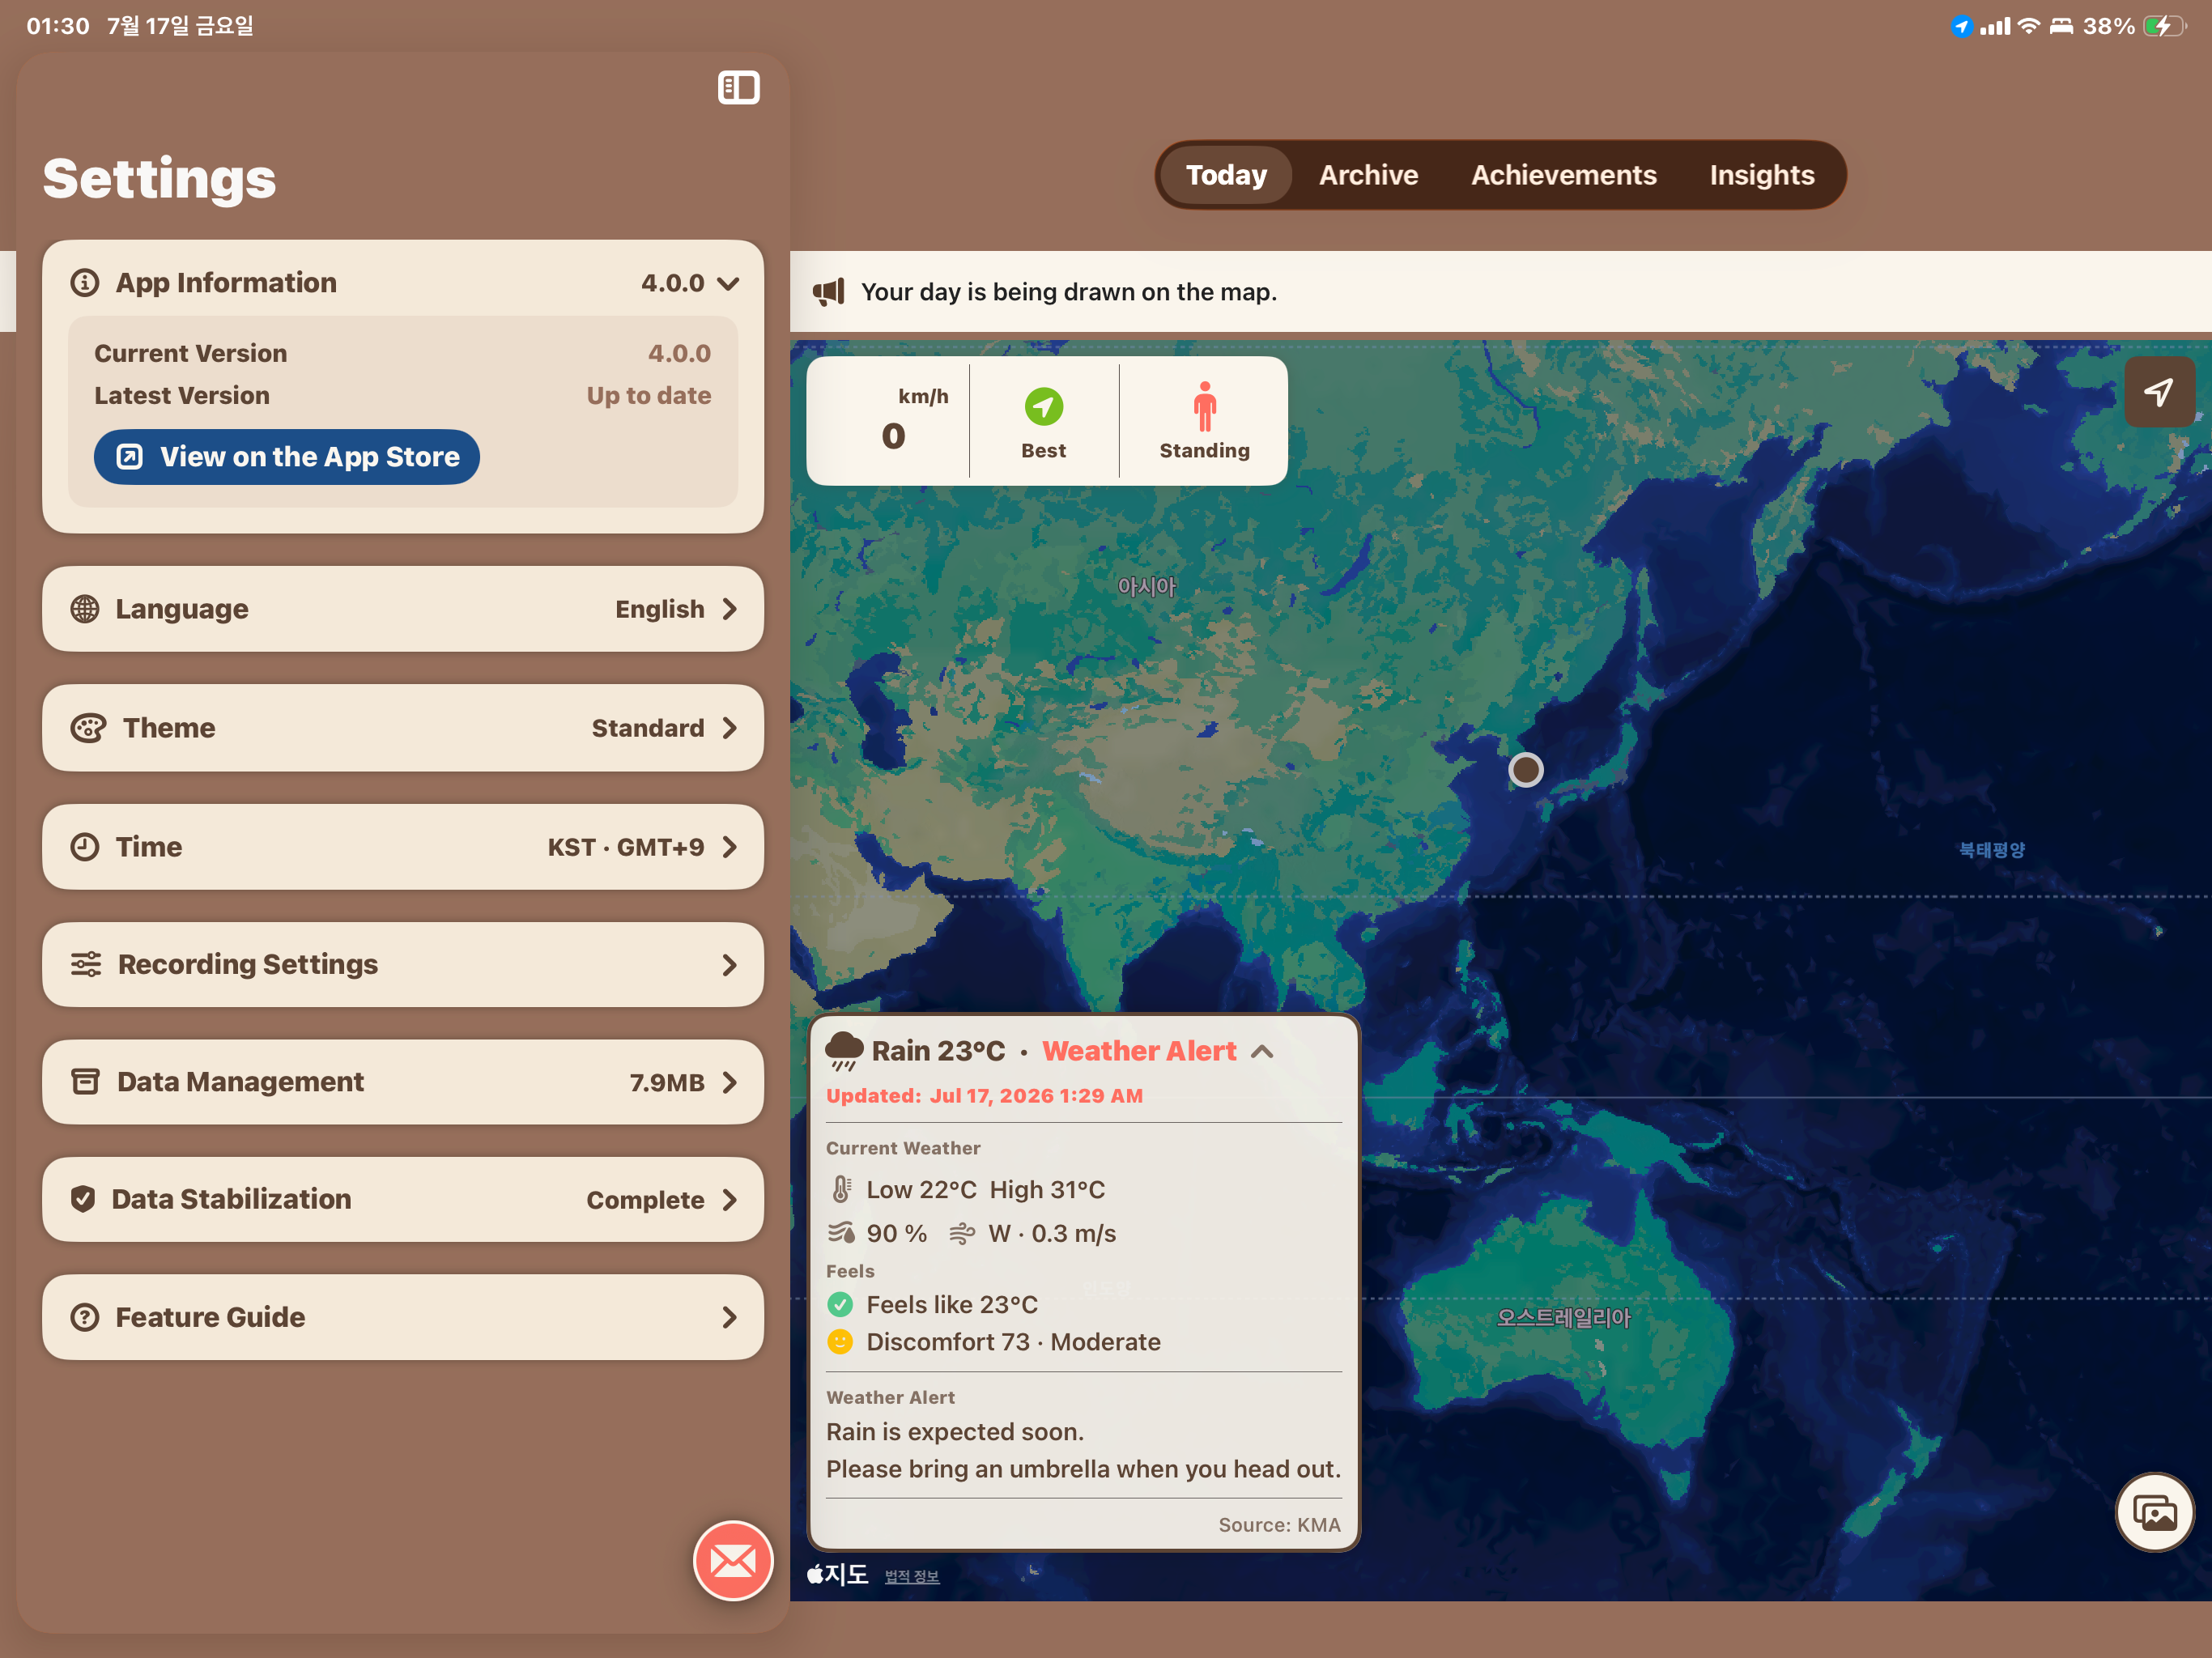Click the Current Version 4.0.0 value
2212x1658 pixels.
679,354
